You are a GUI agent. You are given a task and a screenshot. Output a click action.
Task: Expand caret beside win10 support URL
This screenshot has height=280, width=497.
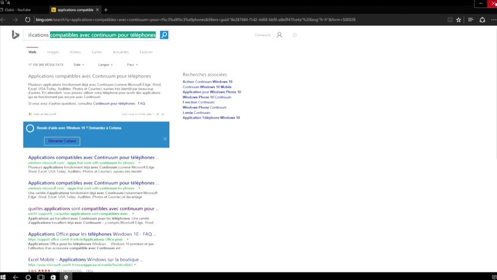pos(133,214)
